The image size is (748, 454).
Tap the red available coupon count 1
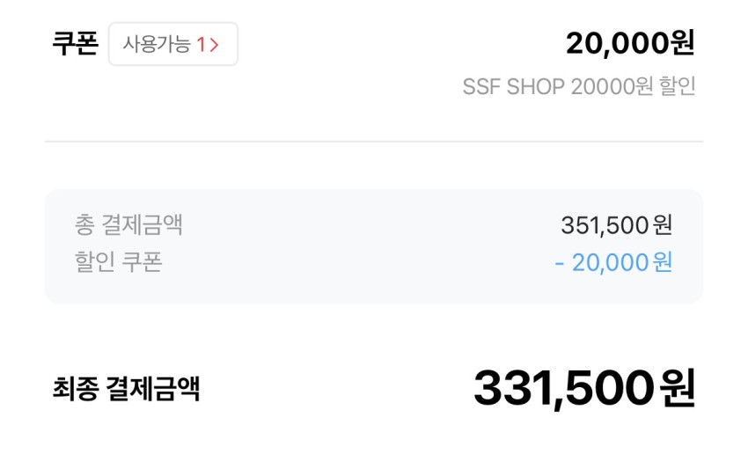point(201,44)
